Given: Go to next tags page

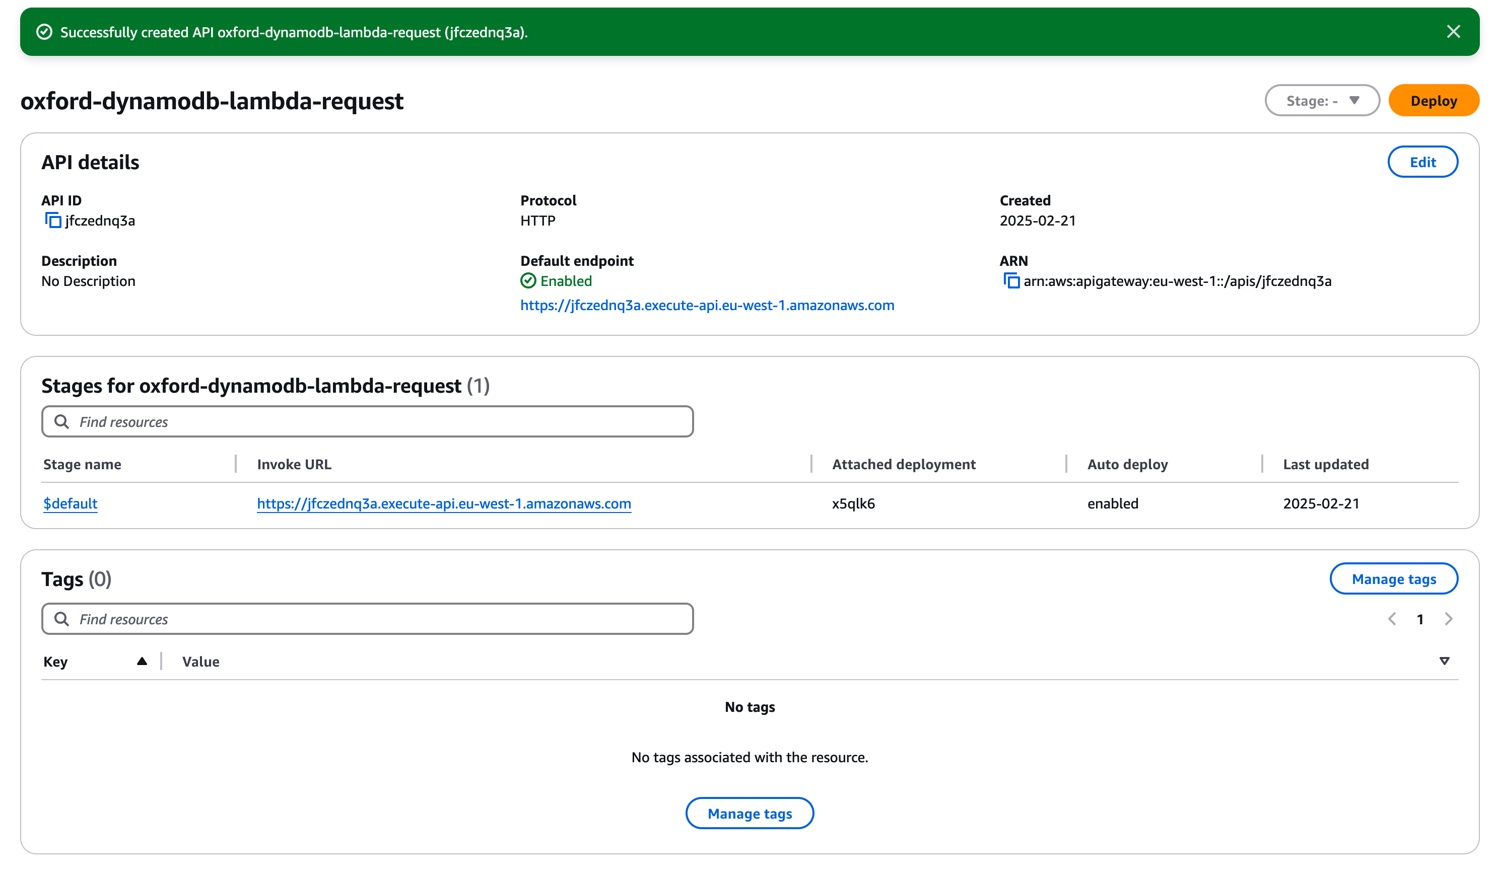Looking at the screenshot, I should [1449, 619].
